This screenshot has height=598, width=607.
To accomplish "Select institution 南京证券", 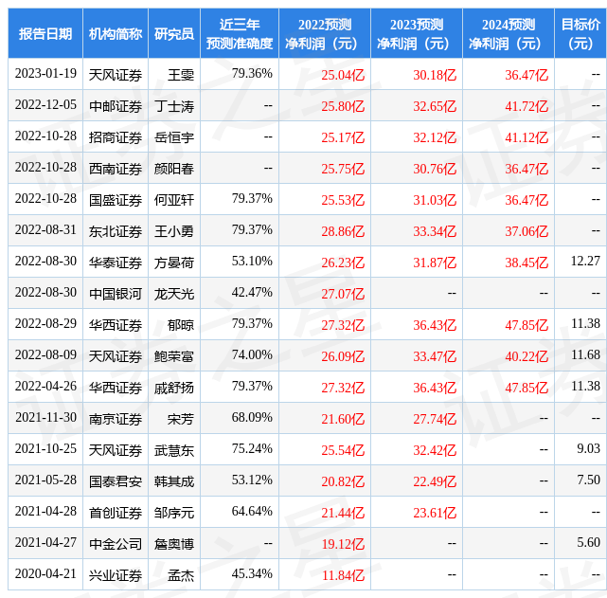I will pos(116,419).
